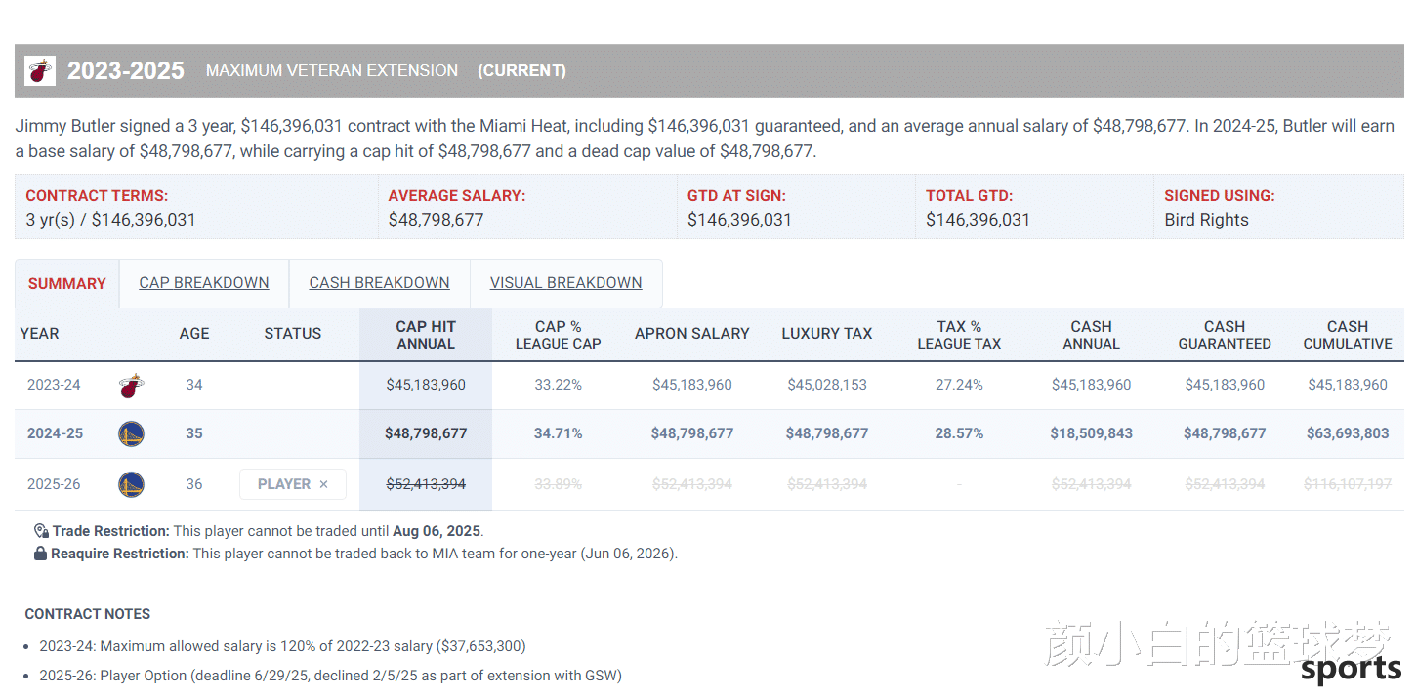Click the $45,028,153 luxury tax value

tap(827, 385)
